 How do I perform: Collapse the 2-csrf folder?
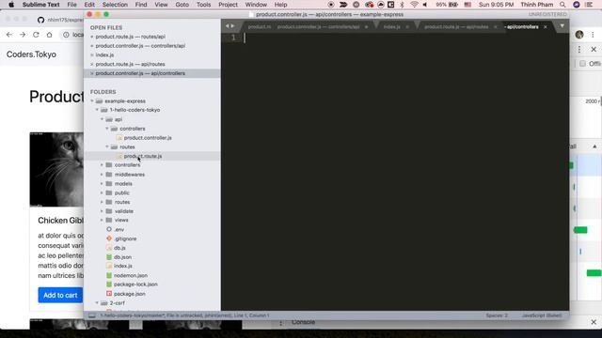coord(97,302)
